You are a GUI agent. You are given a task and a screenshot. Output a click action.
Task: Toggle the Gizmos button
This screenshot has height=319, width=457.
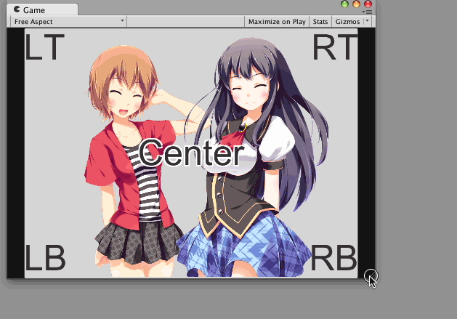(348, 22)
